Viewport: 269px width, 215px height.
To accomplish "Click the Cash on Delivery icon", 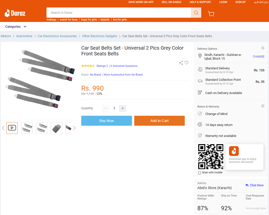I will click(x=200, y=93).
